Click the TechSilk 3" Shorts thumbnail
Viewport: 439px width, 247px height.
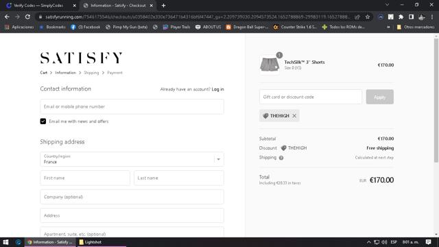(270, 64)
